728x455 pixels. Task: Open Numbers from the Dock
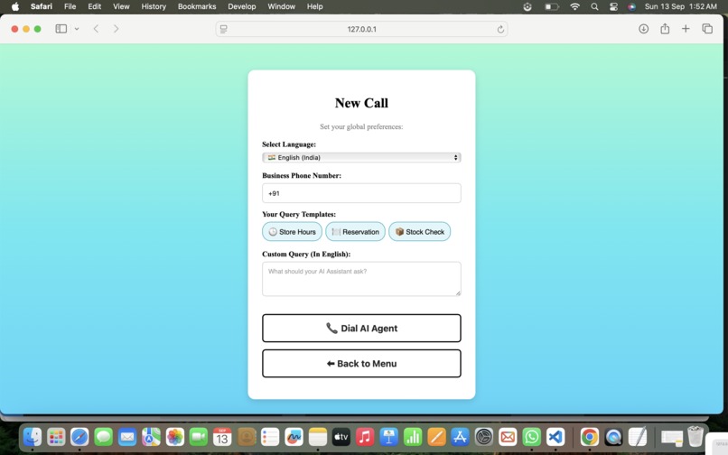412,437
